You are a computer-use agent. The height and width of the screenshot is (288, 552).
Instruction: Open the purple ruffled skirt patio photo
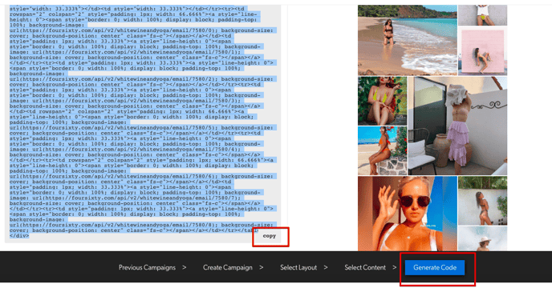457,126
